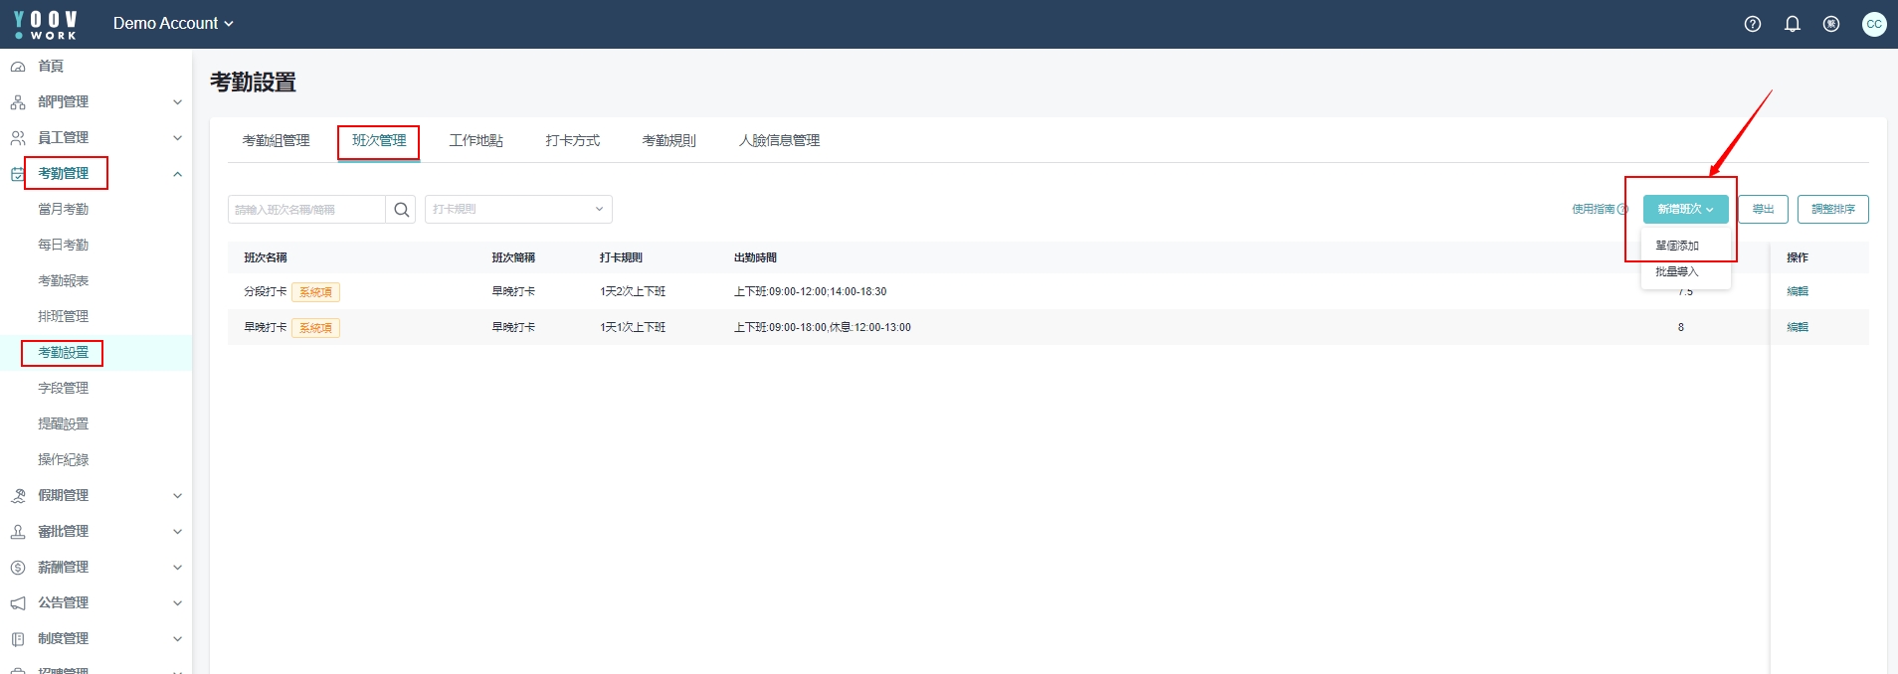The width and height of the screenshot is (1898, 674).
Task: Choose 批量導入 from the dropdown menu
Action: point(1677,271)
